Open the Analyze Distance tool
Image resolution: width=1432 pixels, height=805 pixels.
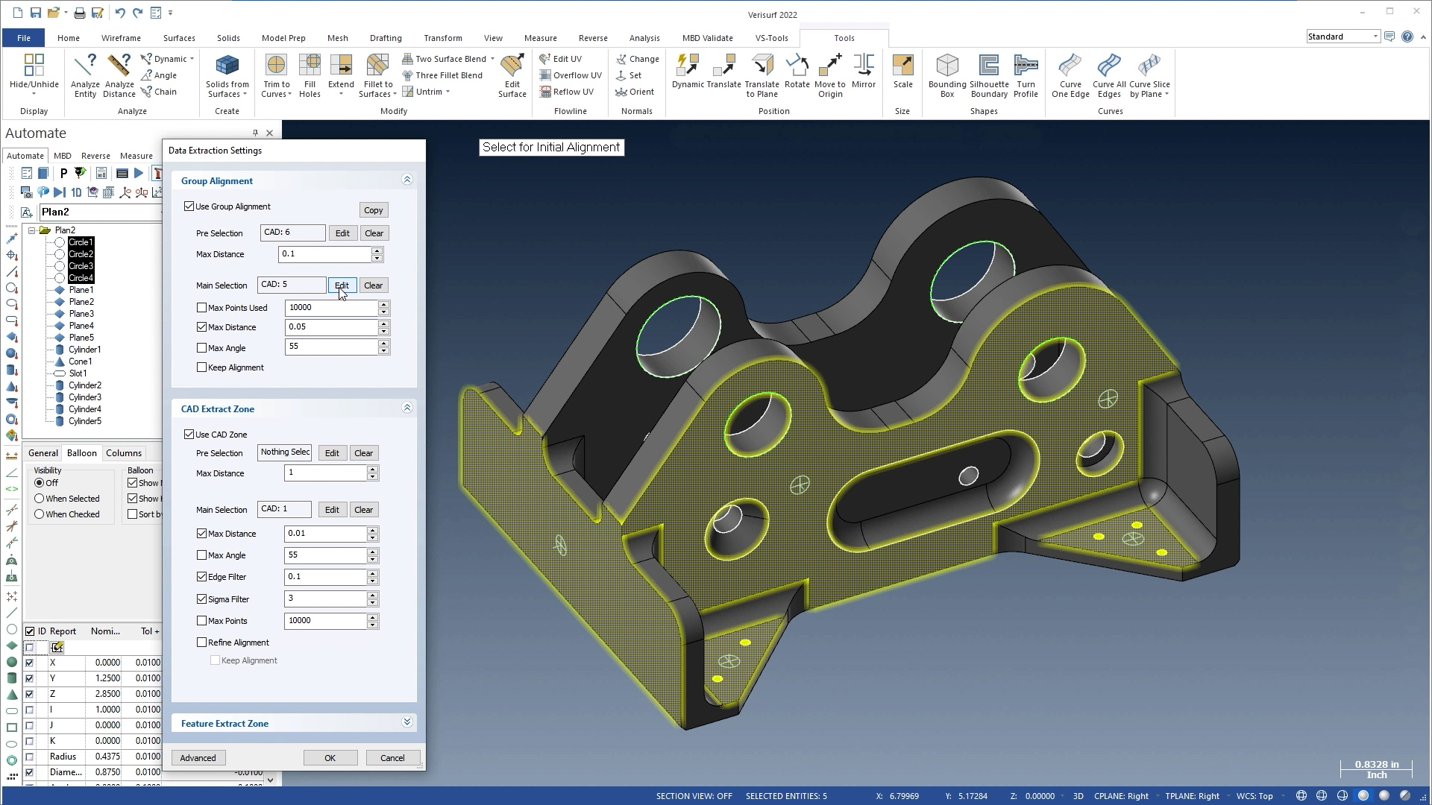pyautogui.click(x=119, y=75)
